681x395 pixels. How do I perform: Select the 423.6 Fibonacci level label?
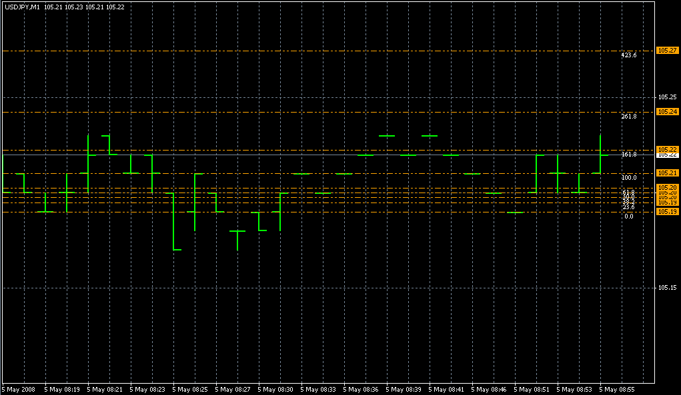628,55
